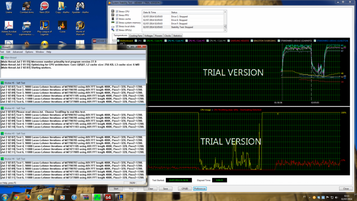Click the Prime95 taskbar icon
The height and width of the screenshot is (201, 357).
(97, 197)
